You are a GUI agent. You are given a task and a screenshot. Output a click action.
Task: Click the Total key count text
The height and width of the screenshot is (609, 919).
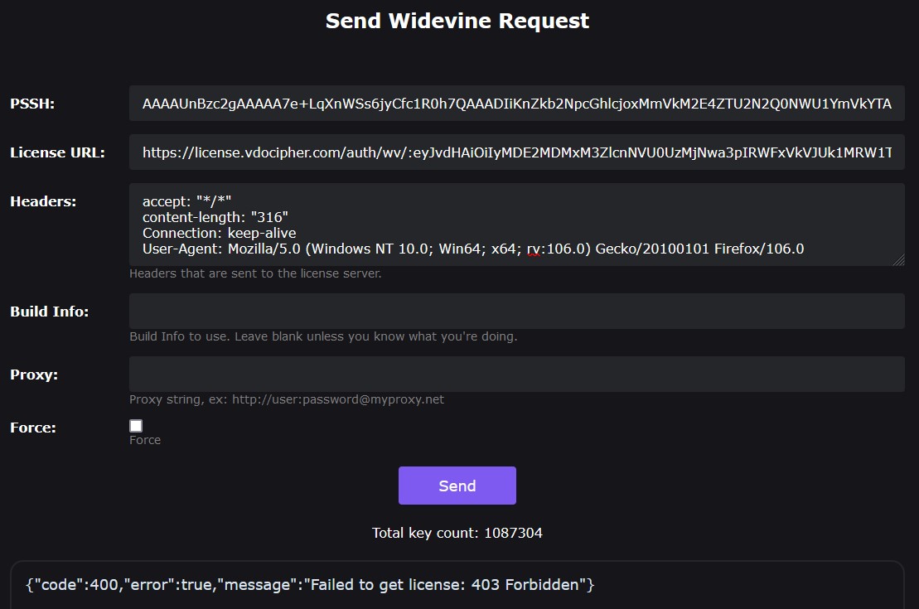tap(457, 533)
